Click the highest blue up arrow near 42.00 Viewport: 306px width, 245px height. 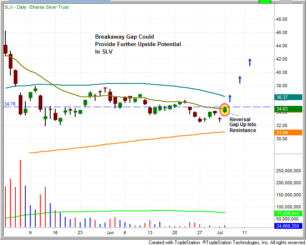click(x=250, y=62)
